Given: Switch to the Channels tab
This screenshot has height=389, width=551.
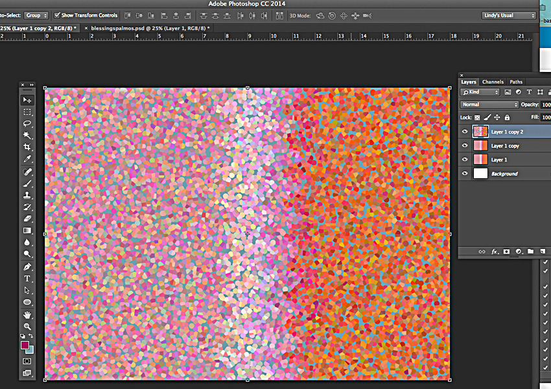Looking at the screenshot, I should click(x=493, y=82).
